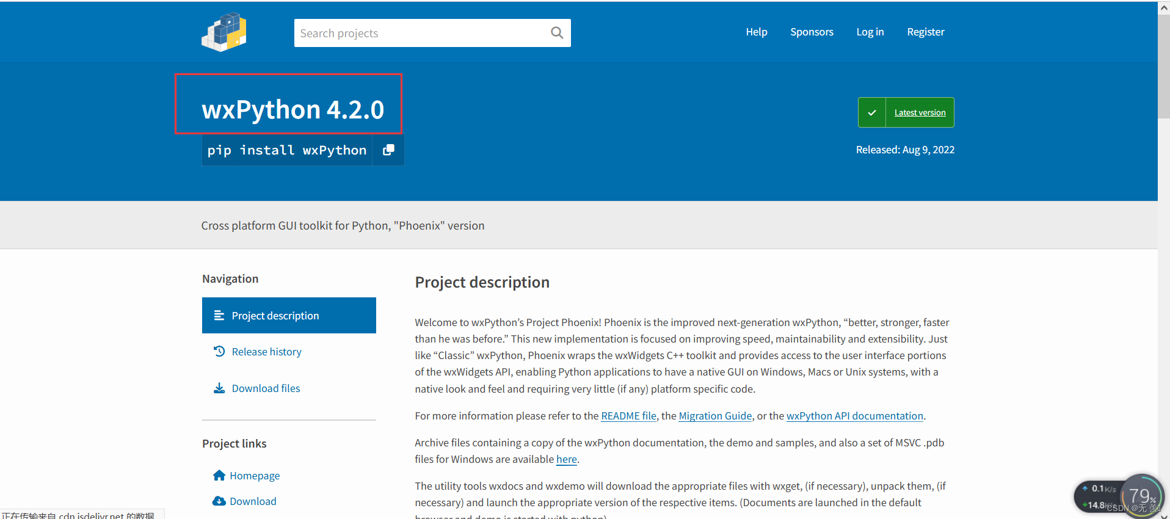This screenshot has width=1170, height=519.
Task: Focus the Search projects field
Action: (x=432, y=33)
